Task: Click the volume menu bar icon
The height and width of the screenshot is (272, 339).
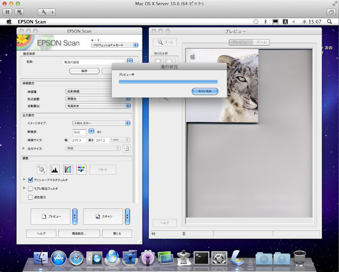Action: 294,22
